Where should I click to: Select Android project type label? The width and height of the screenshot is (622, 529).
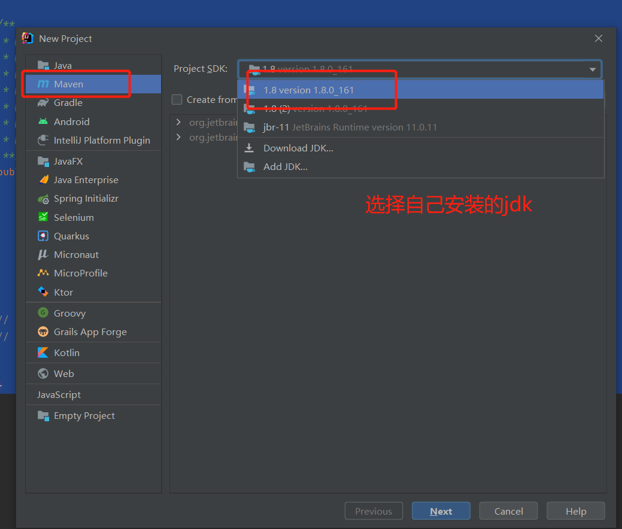(x=72, y=121)
